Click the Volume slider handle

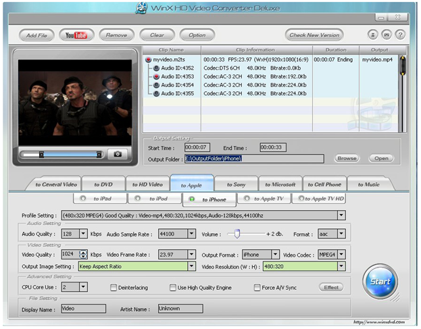237,234
